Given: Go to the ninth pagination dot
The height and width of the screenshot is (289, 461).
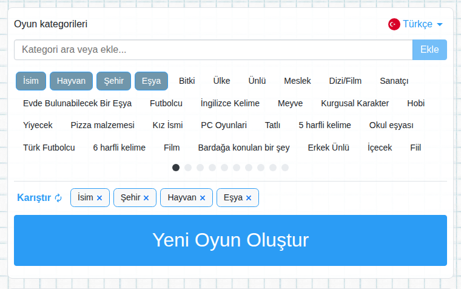Looking at the screenshot, I should point(273,168).
